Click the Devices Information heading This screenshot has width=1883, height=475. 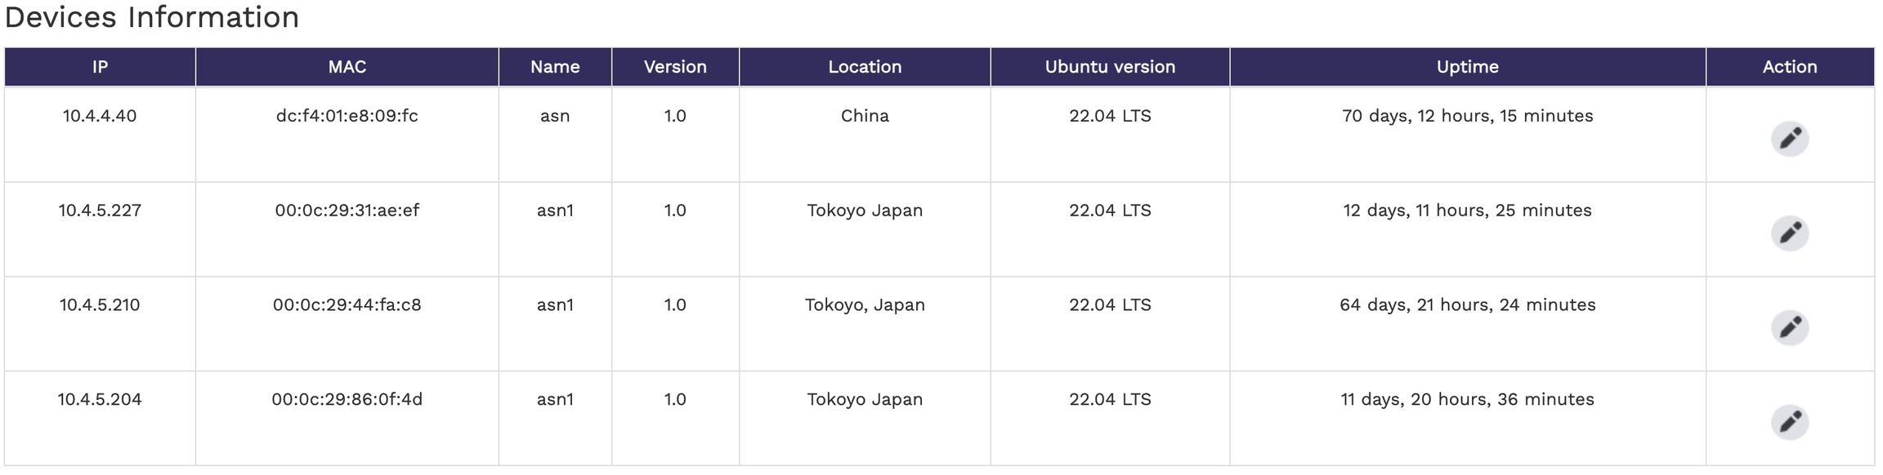coord(152,18)
